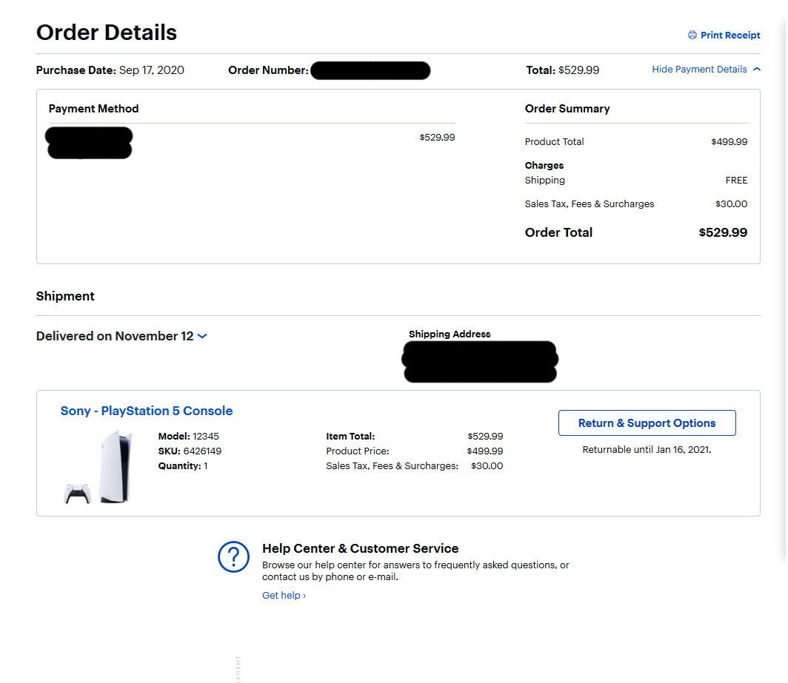Click the Quantity: 1 text
Screen dimensions: 788x683
point(183,466)
